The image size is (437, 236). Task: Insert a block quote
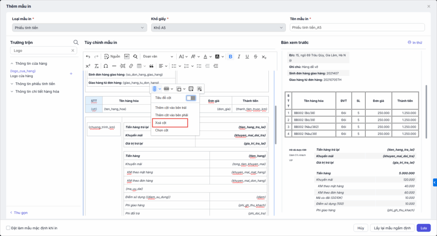[151, 66]
